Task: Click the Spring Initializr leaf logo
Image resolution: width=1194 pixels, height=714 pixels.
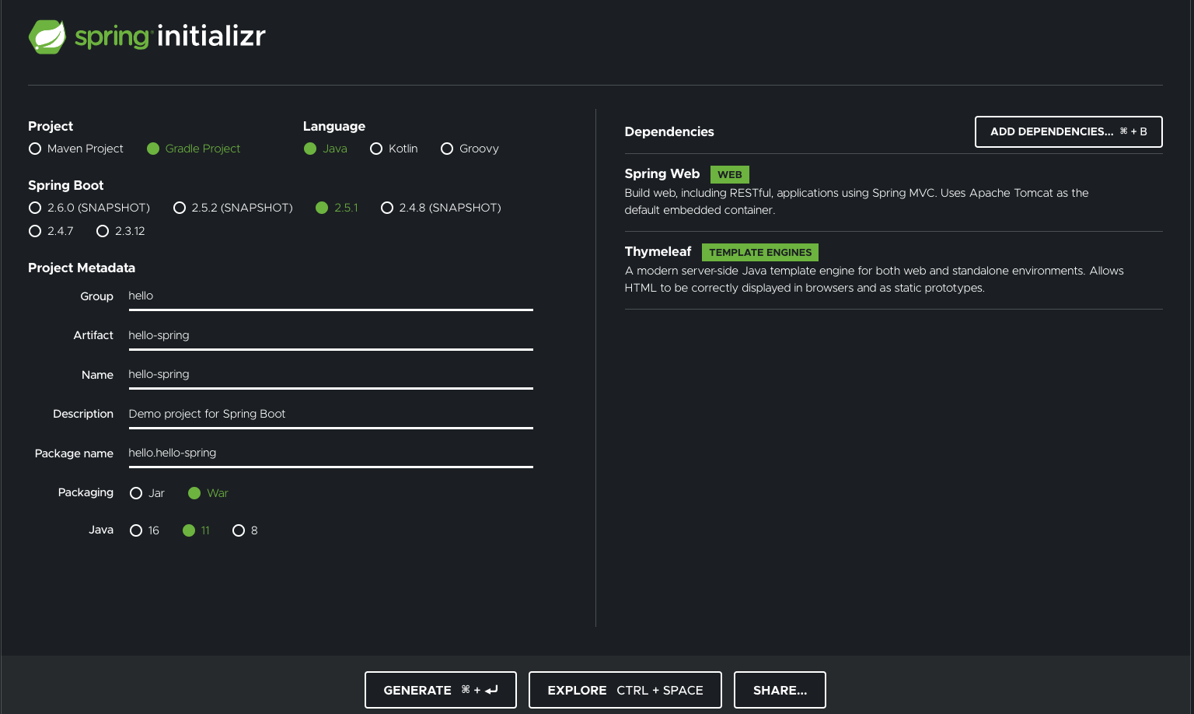Action: [x=47, y=37]
